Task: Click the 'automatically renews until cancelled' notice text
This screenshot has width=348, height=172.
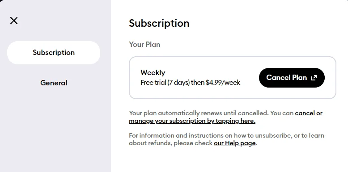Action: click(x=213, y=113)
